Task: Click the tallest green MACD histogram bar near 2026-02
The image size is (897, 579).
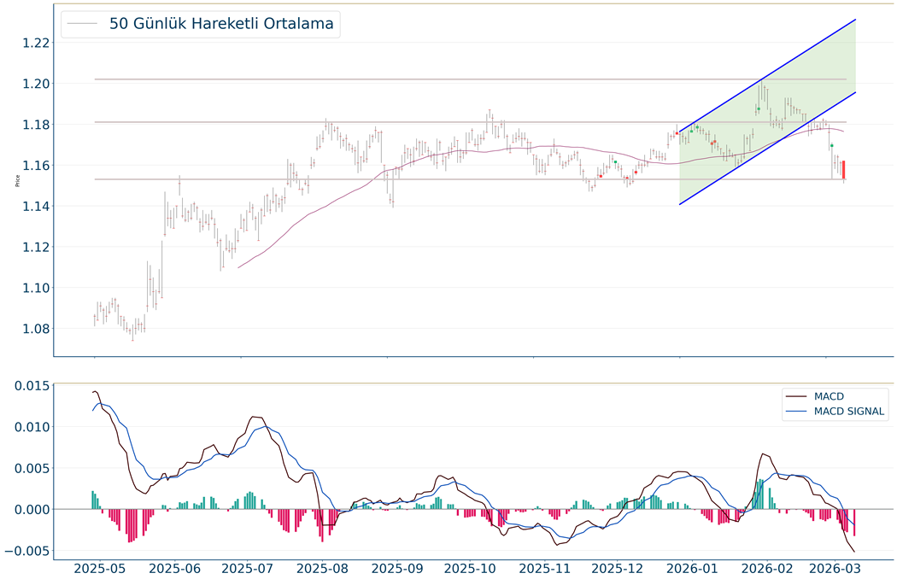Action: coord(761,494)
